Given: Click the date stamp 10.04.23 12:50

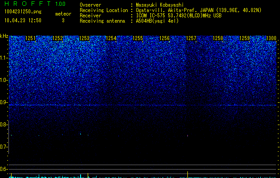Looking at the screenshot, I should (x=23, y=20).
